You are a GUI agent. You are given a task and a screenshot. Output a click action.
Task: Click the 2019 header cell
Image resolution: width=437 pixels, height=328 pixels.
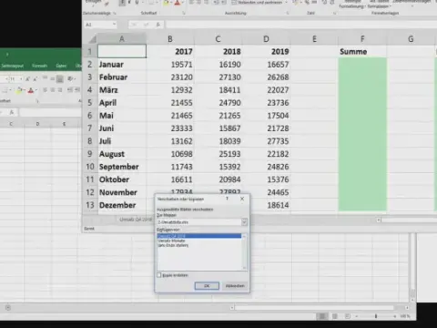tap(266, 51)
